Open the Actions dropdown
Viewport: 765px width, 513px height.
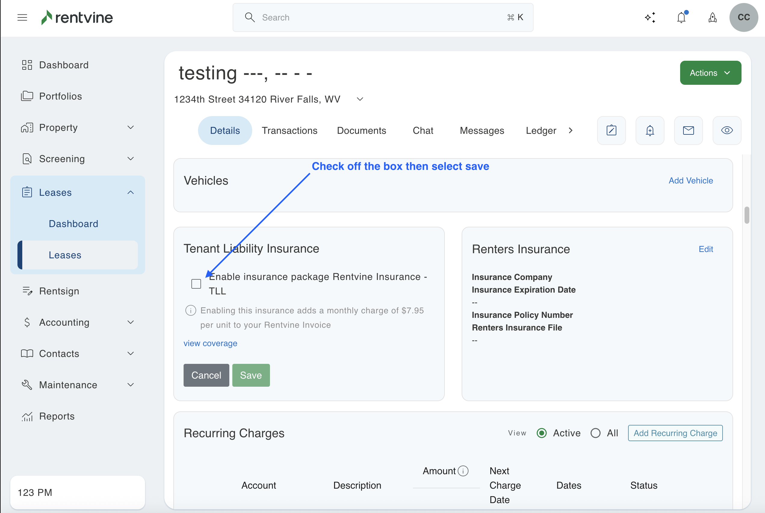pyautogui.click(x=710, y=73)
